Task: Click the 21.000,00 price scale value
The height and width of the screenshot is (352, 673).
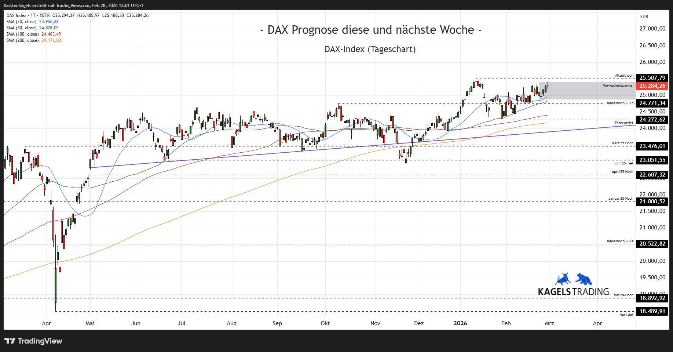Action: pos(652,228)
